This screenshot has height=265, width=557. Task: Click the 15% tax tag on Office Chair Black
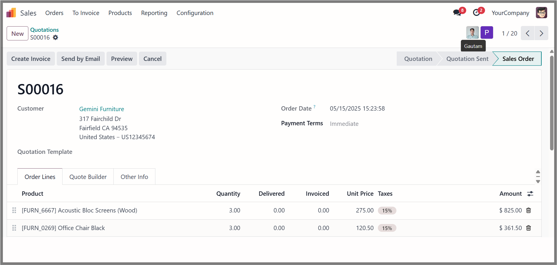tap(387, 228)
